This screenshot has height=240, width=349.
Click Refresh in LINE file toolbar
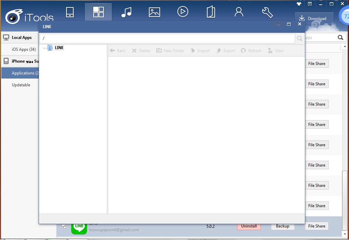[x=251, y=51]
